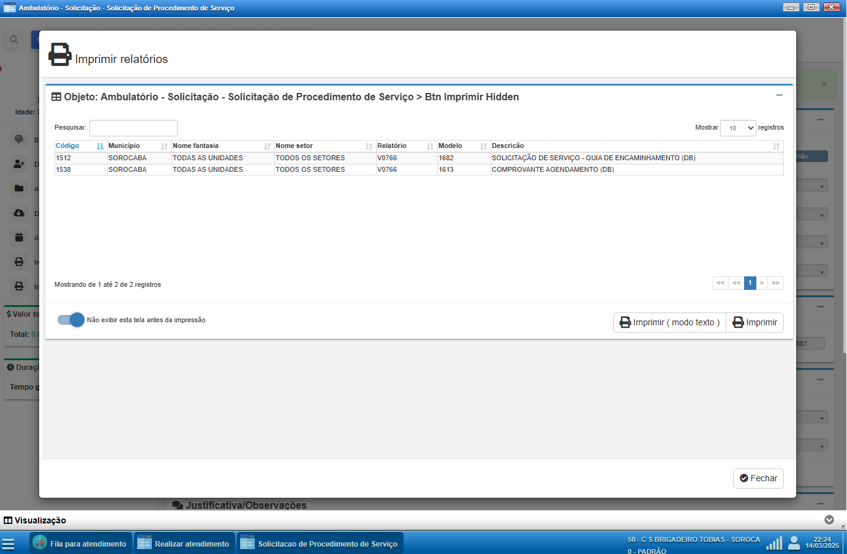Sort by Descrição column sort icon

coord(776,146)
